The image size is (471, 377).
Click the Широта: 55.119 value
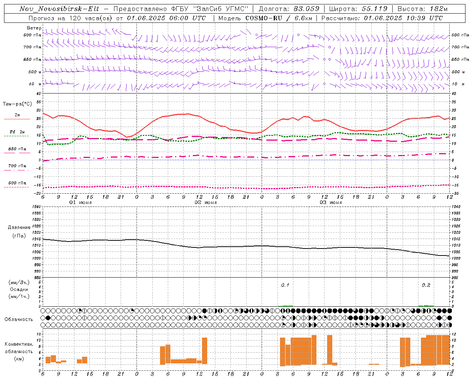coord(358,9)
